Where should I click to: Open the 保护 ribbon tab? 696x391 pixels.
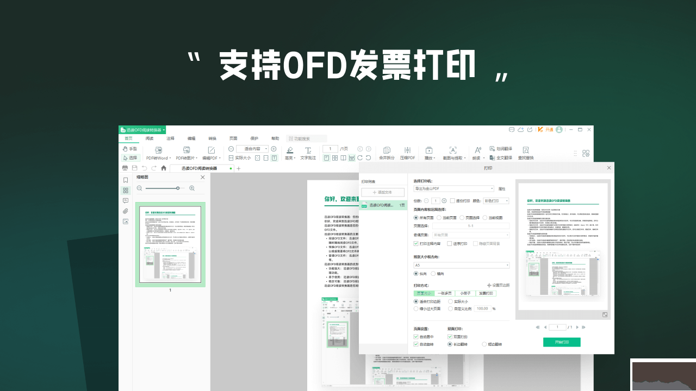click(x=254, y=138)
